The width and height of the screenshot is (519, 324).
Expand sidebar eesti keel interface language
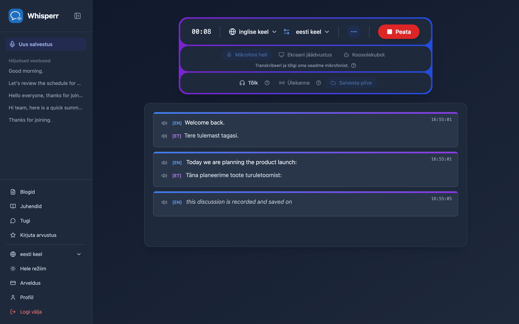(x=46, y=254)
